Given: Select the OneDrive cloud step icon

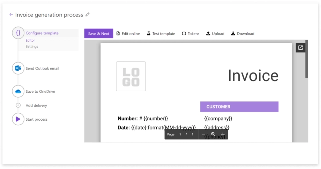Looking at the screenshot, I should [18, 91].
